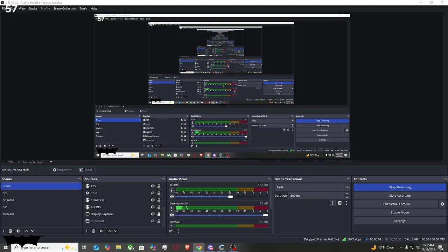Move scene up arrow in Scenes dock
Image resolution: width=448 pixels, height=252 pixels.
click(26, 231)
